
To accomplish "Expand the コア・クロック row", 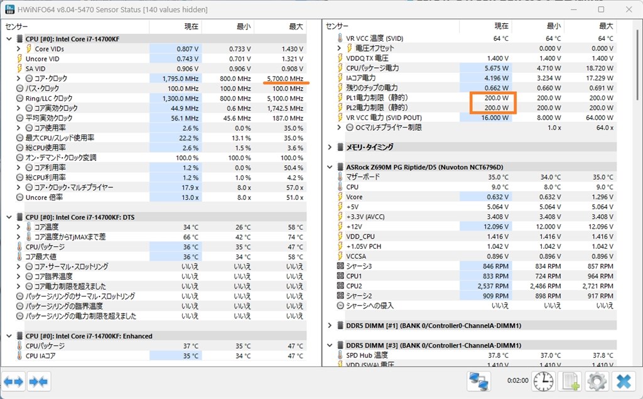I will pos(18,79).
